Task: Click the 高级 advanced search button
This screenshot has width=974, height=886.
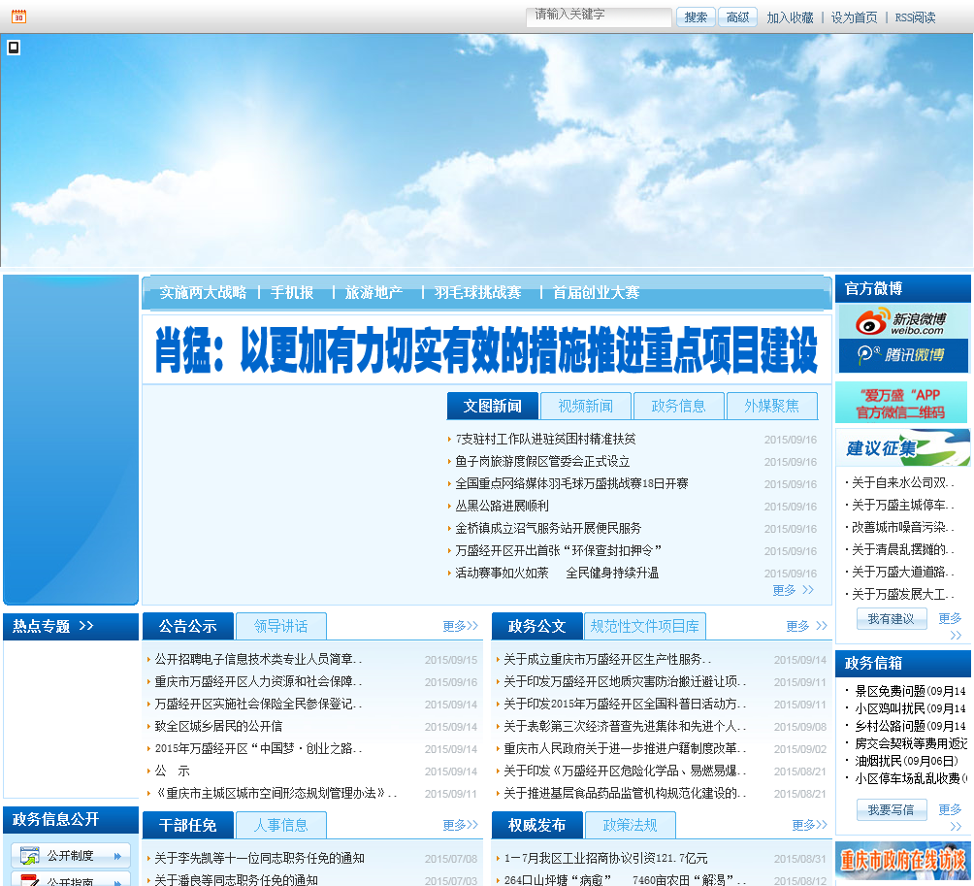Action: [x=737, y=17]
